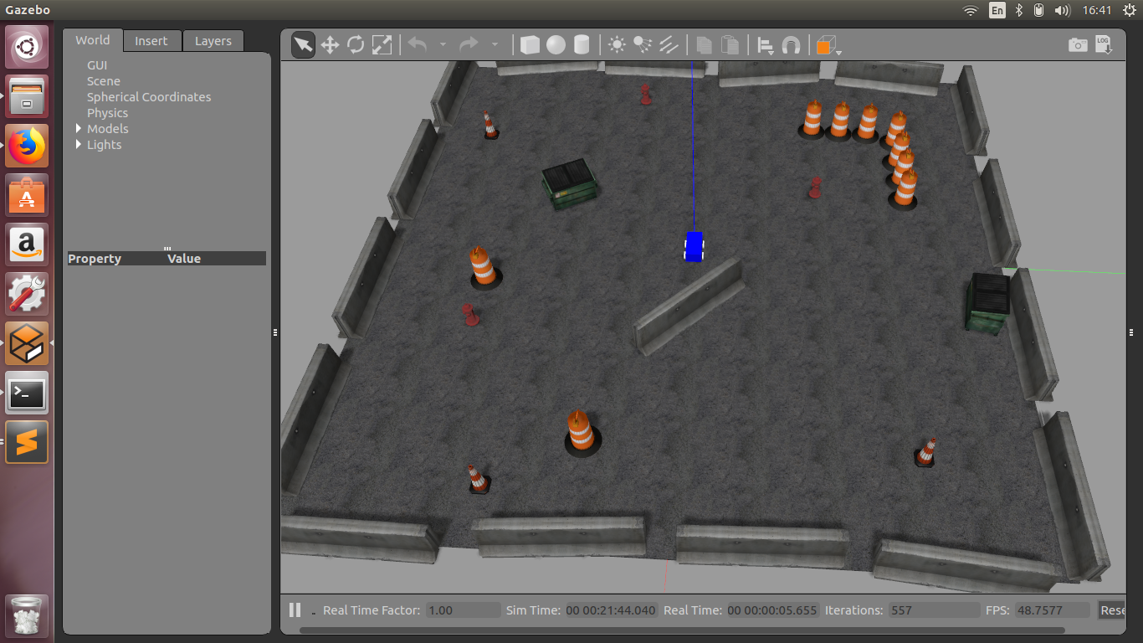The width and height of the screenshot is (1143, 643).
Task: Take a screenshot with the camera icon
Action: [x=1078, y=44]
